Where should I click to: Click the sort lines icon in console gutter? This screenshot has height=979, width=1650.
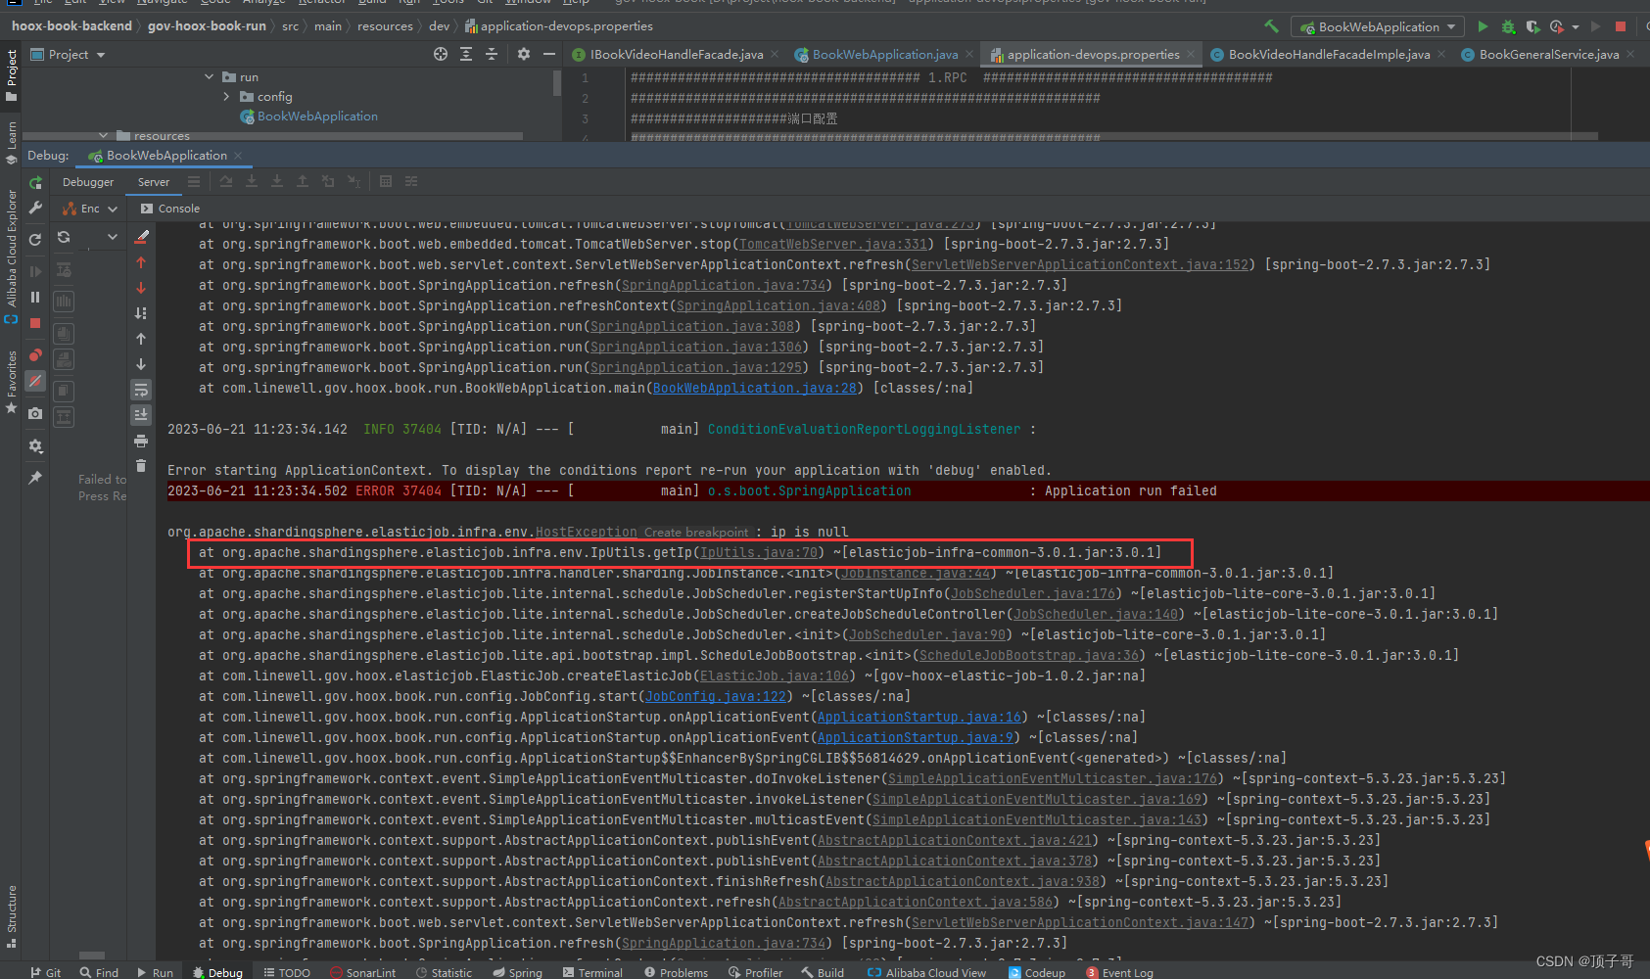[x=141, y=313]
